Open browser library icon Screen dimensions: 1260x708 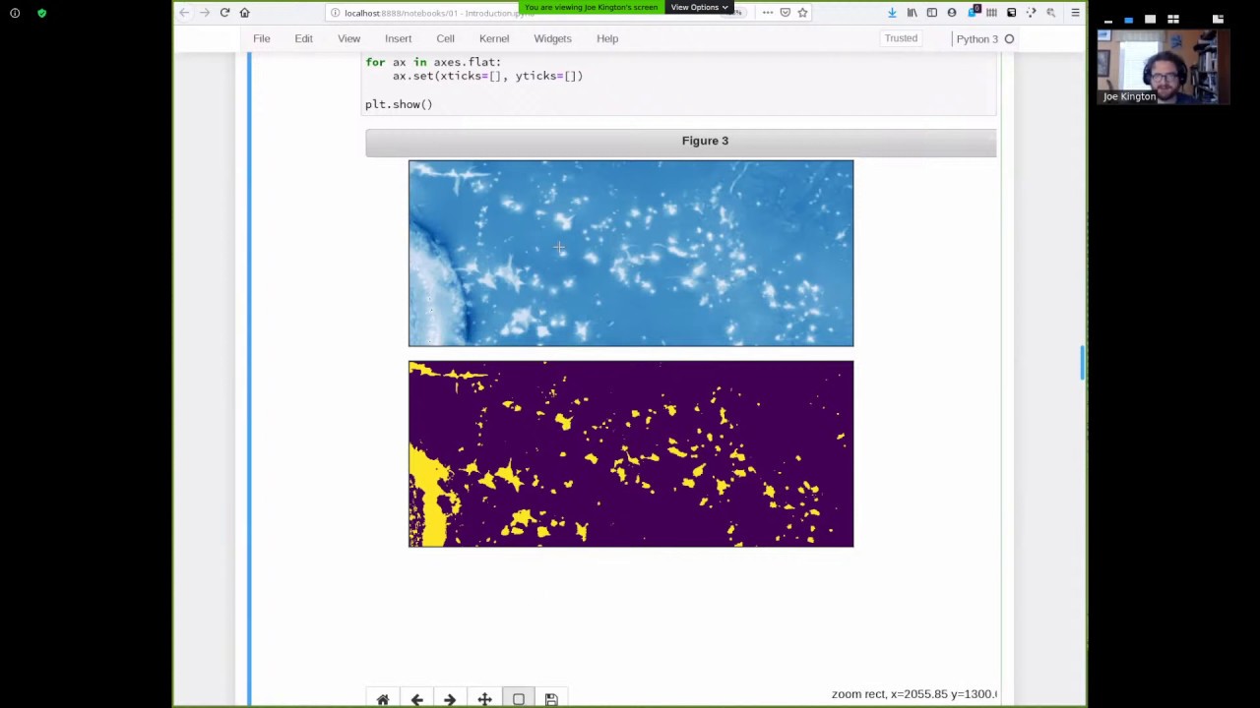pos(912,13)
